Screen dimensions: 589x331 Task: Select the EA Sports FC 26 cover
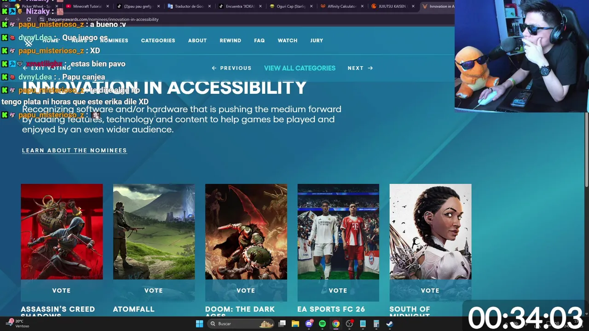pos(338,232)
